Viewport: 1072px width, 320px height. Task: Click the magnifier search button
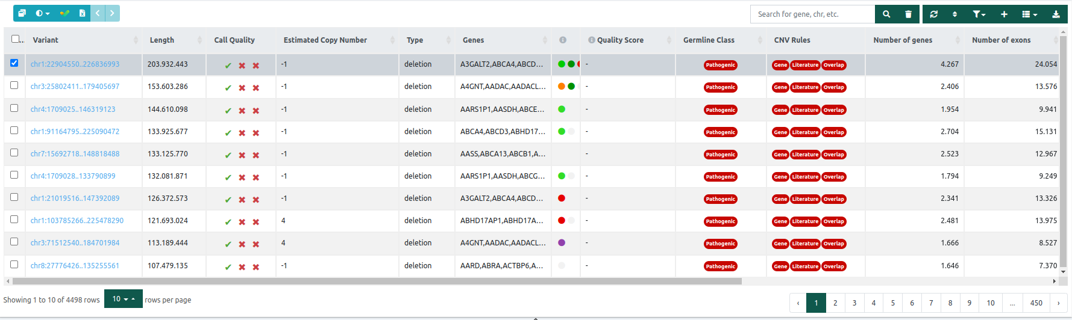point(886,14)
